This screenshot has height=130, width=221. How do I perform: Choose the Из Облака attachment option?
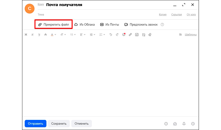click(84, 24)
